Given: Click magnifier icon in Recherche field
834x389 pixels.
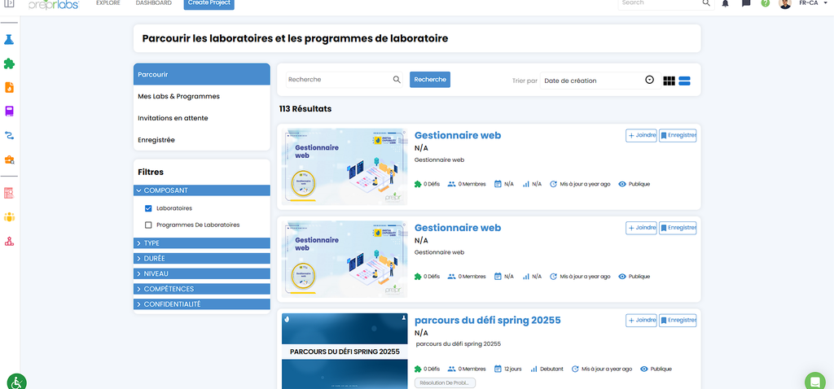Looking at the screenshot, I should tap(397, 80).
